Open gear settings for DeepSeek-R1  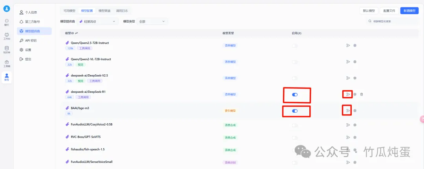355,94
